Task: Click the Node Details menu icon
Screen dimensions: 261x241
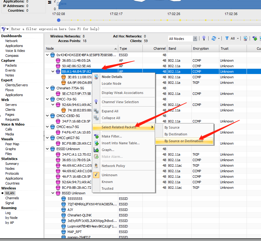Action: point(96,77)
